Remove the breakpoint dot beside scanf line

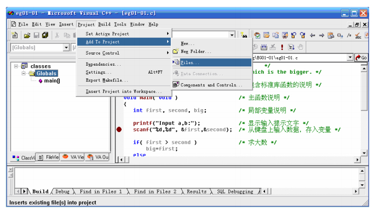pyautogui.click(x=120, y=129)
